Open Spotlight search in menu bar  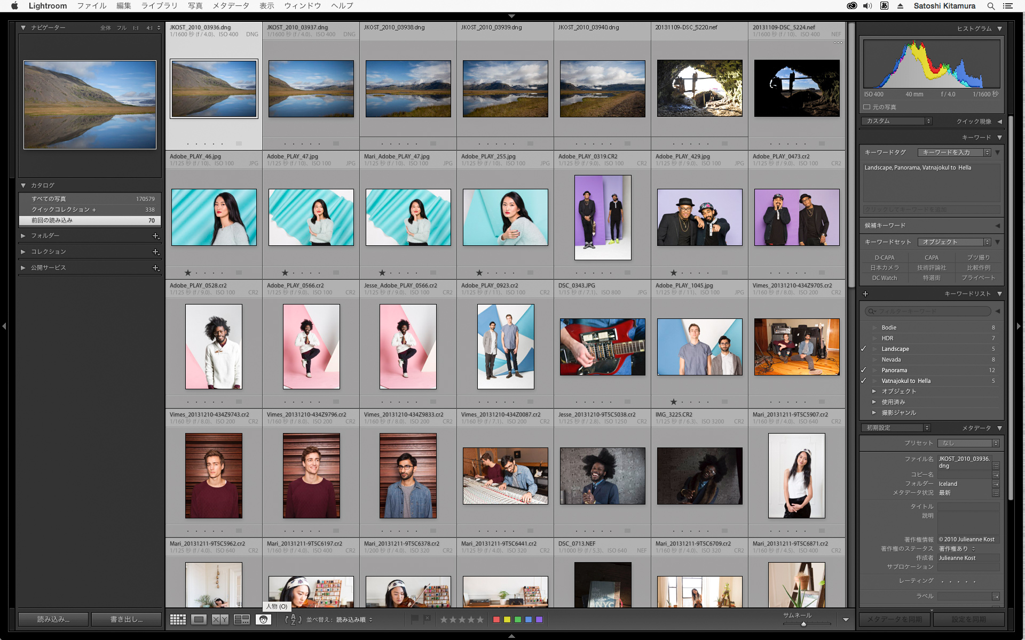(x=991, y=6)
